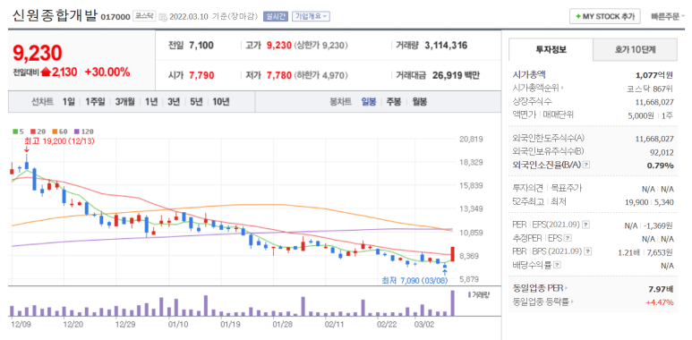Click the 외국인보유주식수 92,012 value
This screenshot has width=692, height=340.
pos(661,152)
